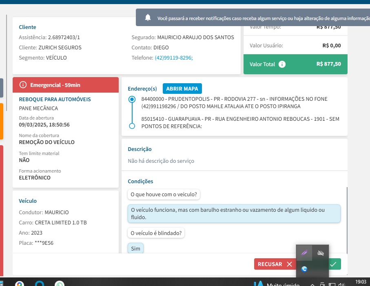Click the taskbar clock showing 19:03
The image size is (370, 286).
pyautogui.click(x=361, y=282)
